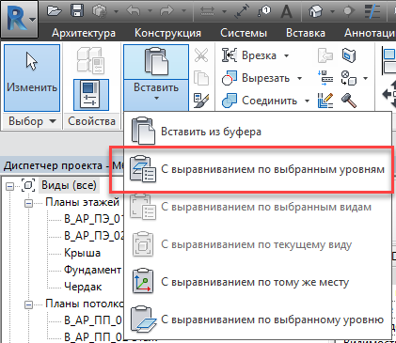Select the B_AP_ПЭ_01 floor plan
Screen dimensions: 396x343
point(94,218)
